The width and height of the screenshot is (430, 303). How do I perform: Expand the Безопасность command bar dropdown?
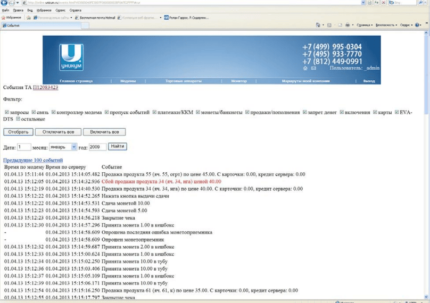click(387, 25)
